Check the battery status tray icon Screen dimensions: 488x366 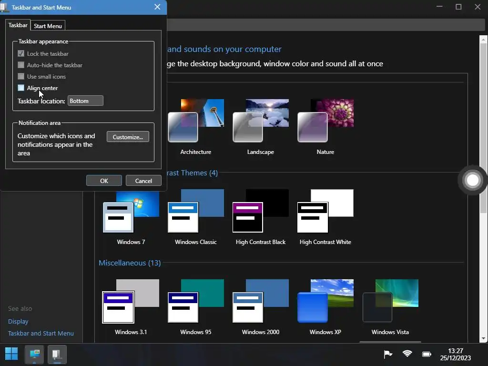[x=427, y=354]
